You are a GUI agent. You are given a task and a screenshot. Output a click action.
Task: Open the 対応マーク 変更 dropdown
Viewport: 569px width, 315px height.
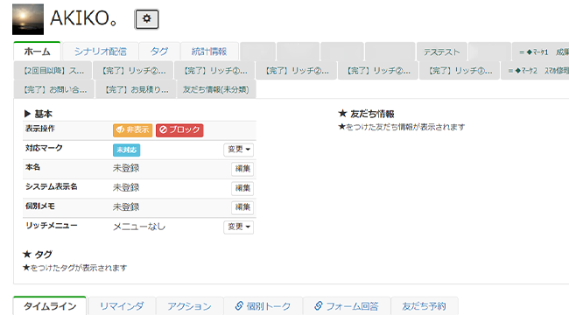click(x=238, y=150)
